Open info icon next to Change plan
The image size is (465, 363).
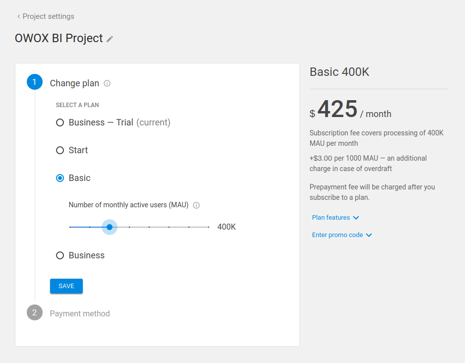[x=107, y=83]
